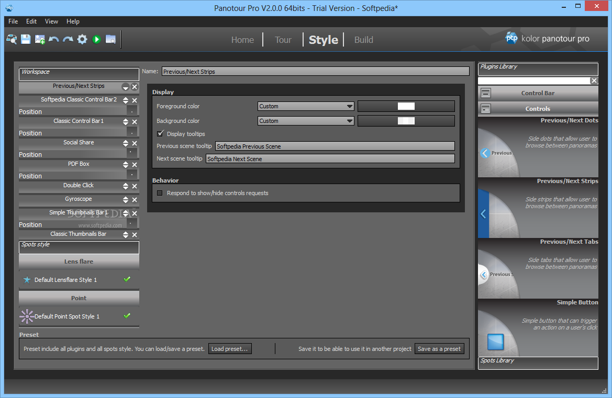Click the green play preview icon
Image resolution: width=612 pixels, height=398 pixels.
96,39
